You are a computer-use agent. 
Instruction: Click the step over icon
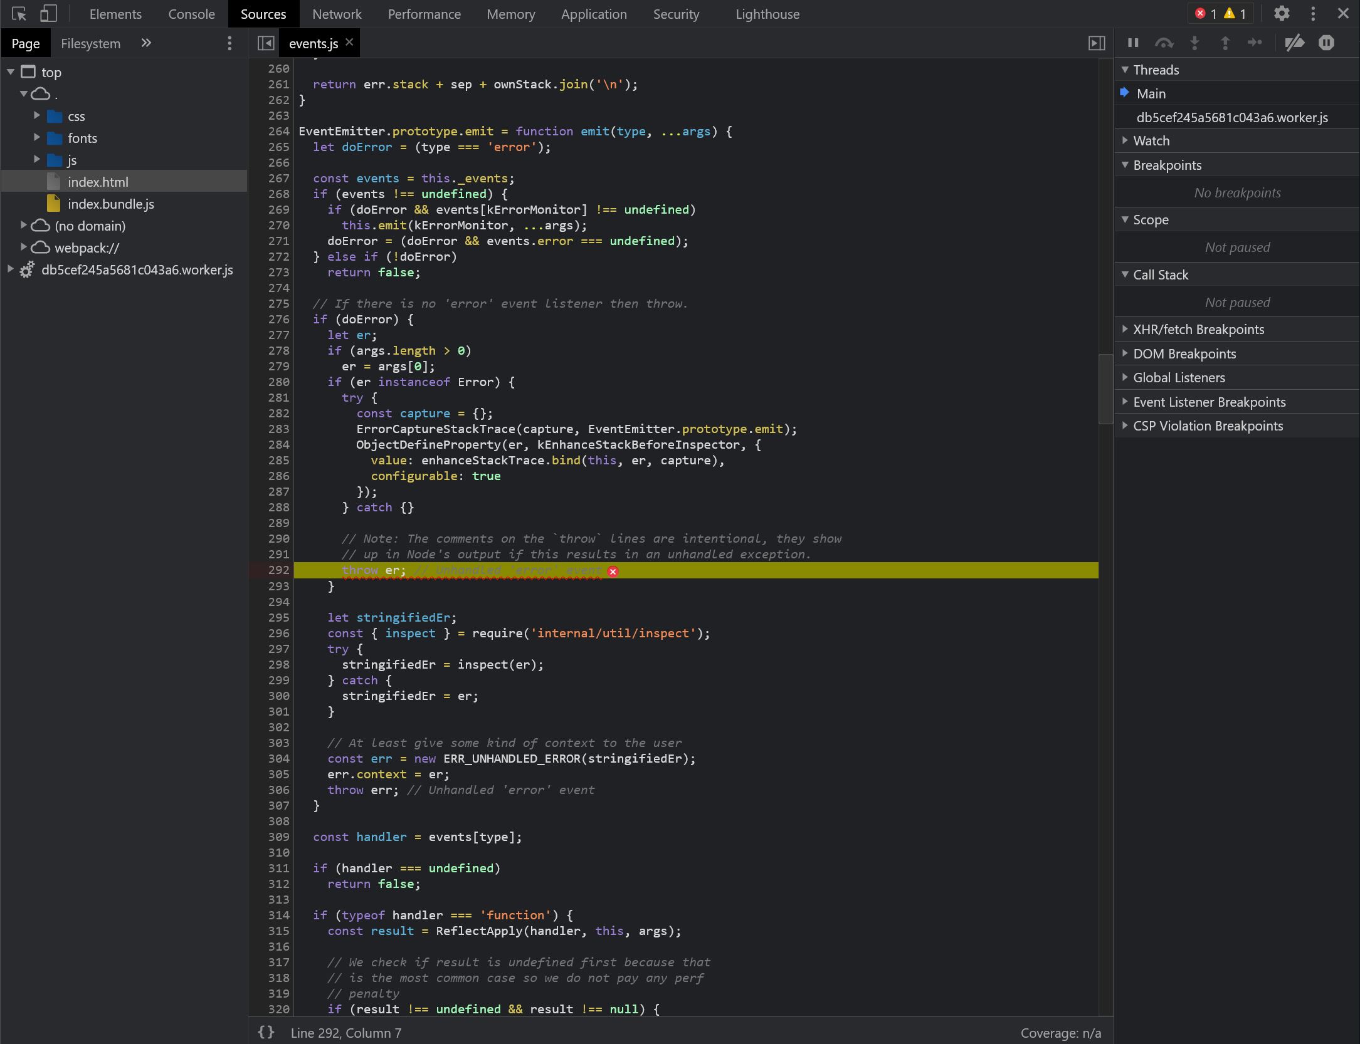point(1164,43)
